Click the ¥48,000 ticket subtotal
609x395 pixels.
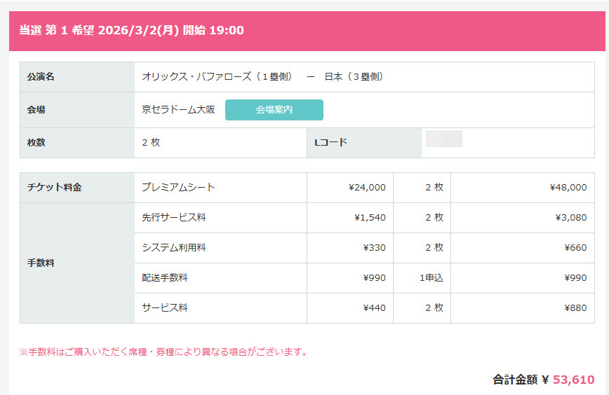[568, 188]
